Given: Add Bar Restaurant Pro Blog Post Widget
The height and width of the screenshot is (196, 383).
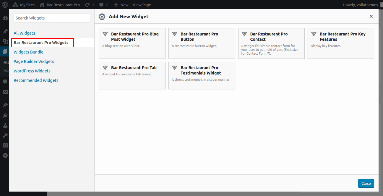Looking at the screenshot, I should coord(132,43).
